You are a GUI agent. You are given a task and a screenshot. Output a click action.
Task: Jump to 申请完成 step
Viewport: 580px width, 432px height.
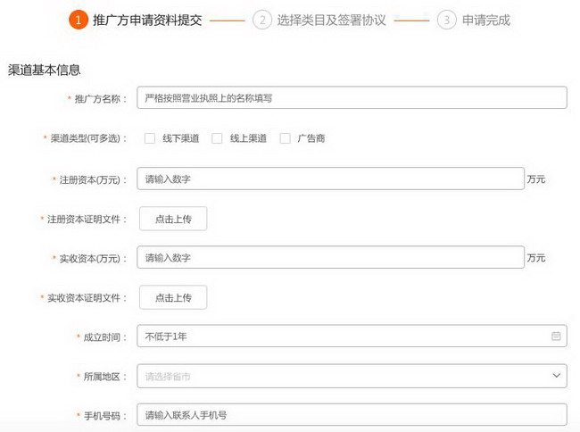point(486,20)
